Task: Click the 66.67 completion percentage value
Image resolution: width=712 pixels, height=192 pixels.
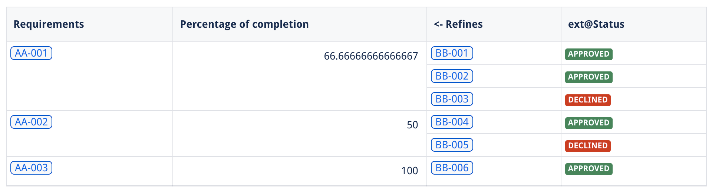Action: 371,56
